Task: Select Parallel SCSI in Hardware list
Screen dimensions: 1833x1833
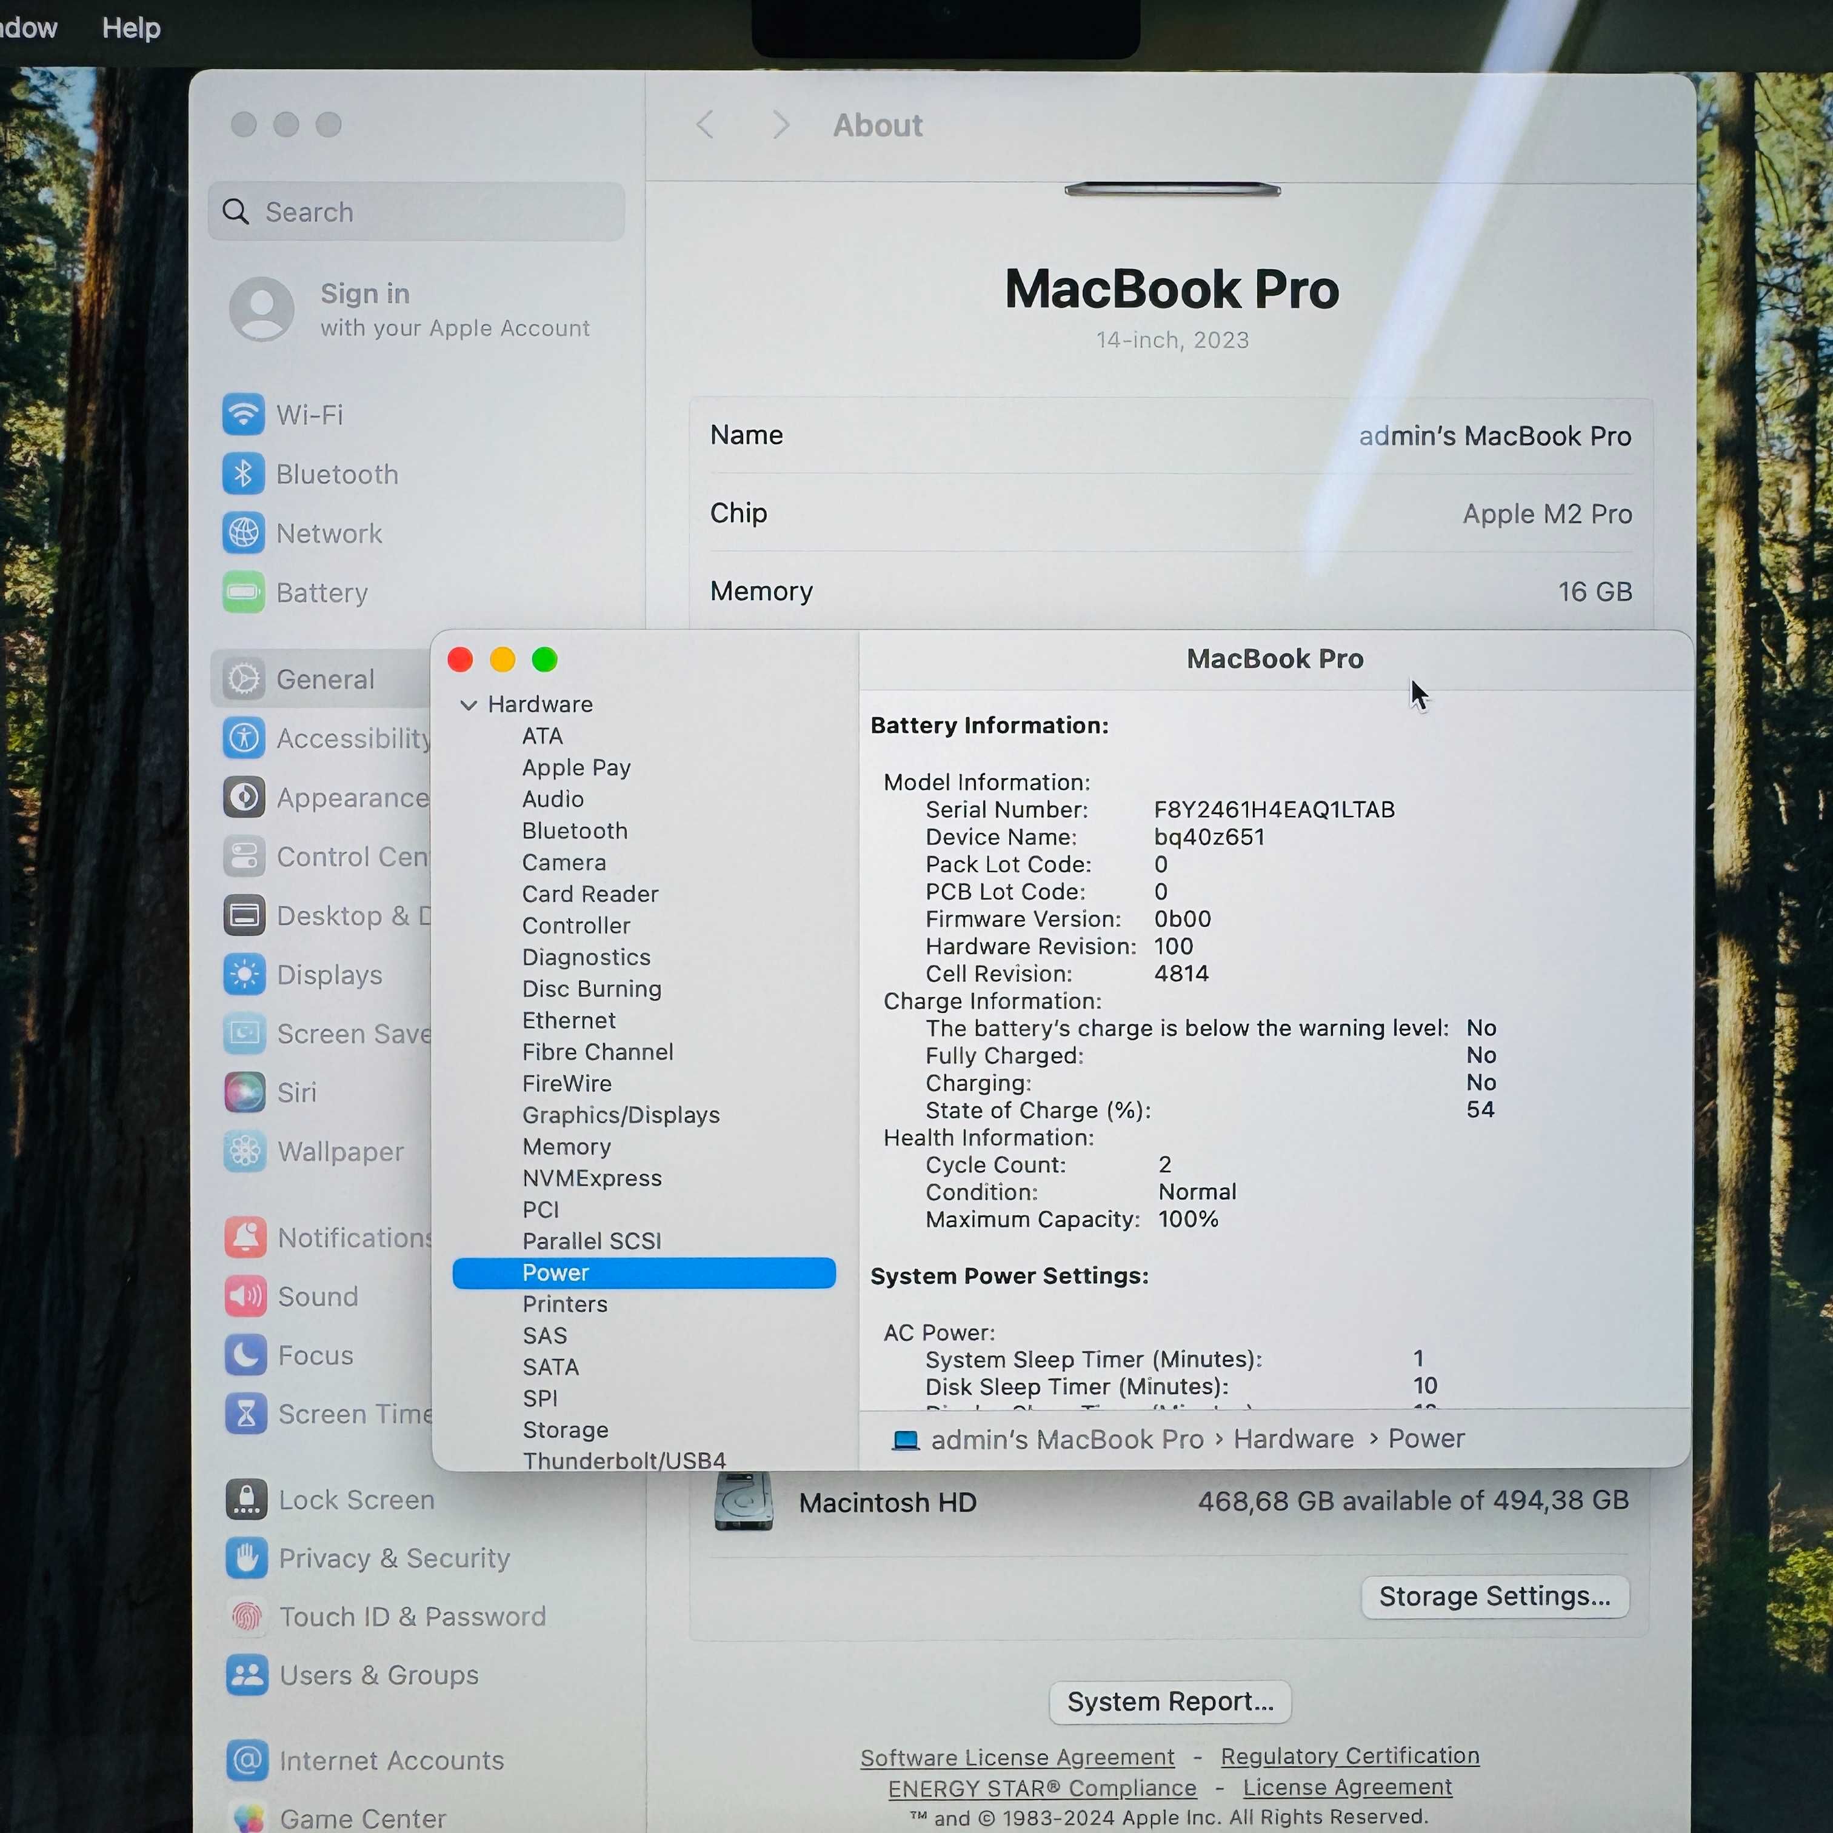Action: [592, 1241]
